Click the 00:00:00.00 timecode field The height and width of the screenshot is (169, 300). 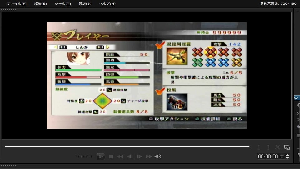(271, 156)
